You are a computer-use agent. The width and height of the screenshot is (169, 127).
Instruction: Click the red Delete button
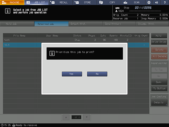tap(159, 50)
